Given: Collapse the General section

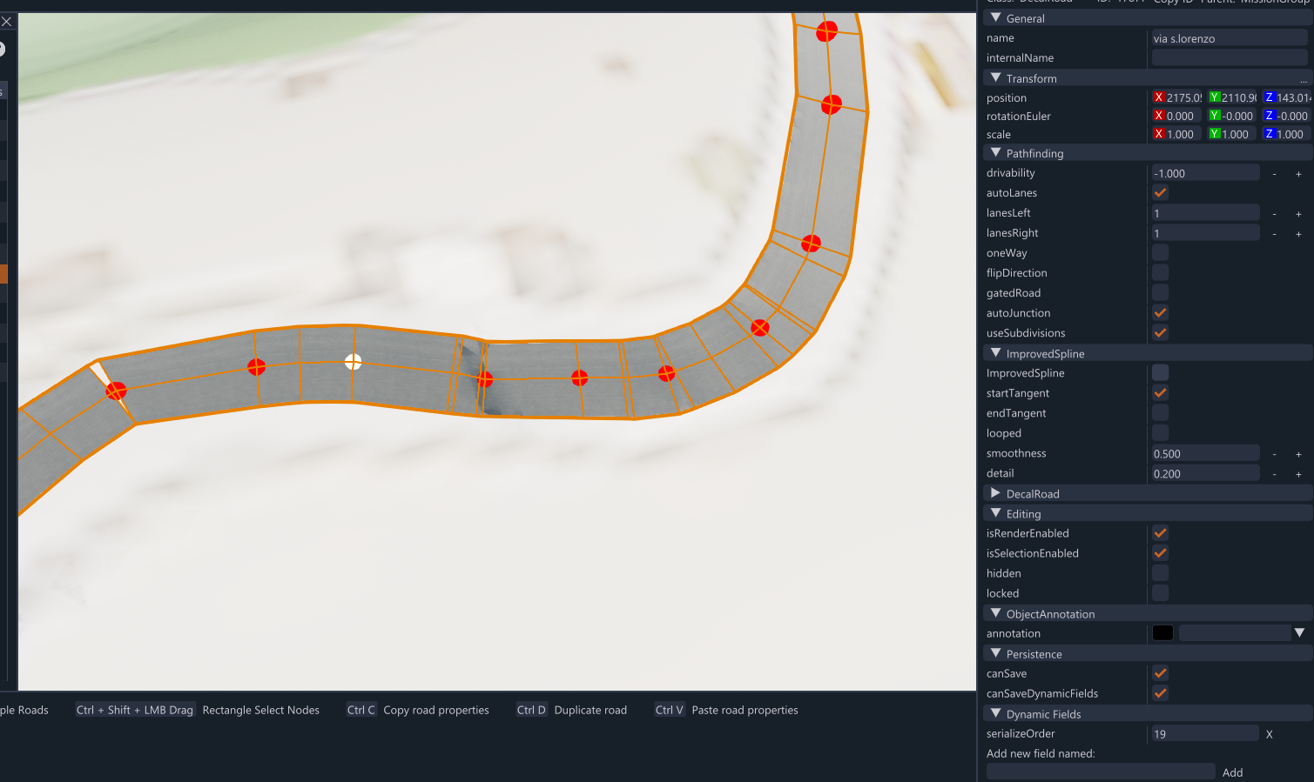Looking at the screenshot, I should [996, 17].
